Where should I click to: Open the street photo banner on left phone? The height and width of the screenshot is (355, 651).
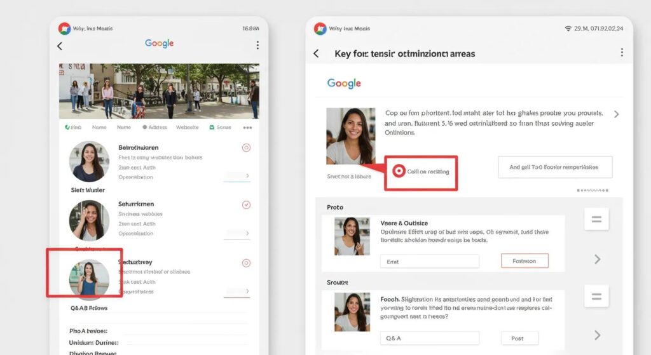159,91
